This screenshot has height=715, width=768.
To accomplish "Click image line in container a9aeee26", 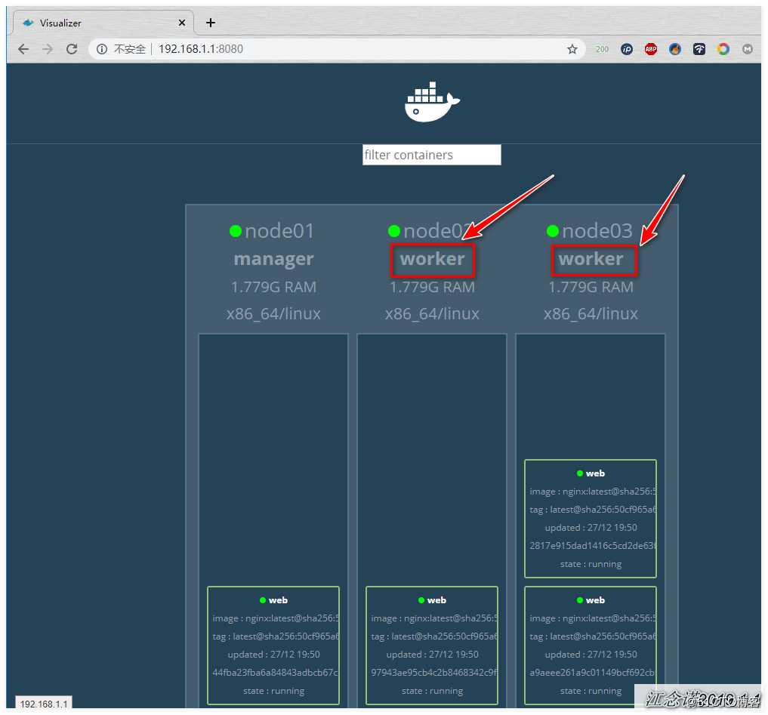I will click(x=593, y=618).
